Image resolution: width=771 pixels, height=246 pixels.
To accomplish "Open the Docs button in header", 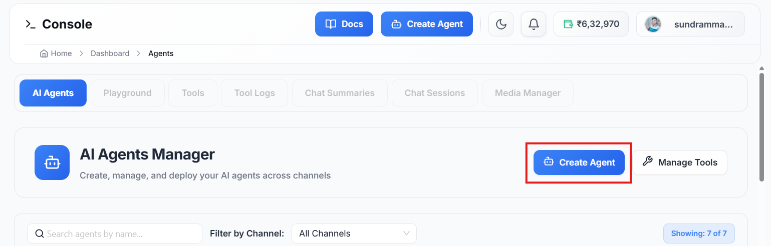I will pyautogui.click(x=344, y=24).
